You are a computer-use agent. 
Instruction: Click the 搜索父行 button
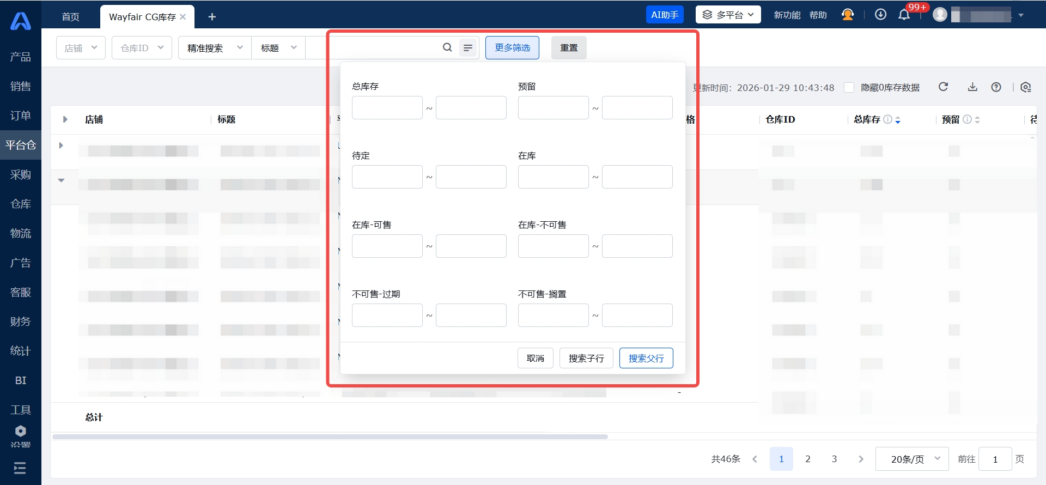tap(646, 358)
